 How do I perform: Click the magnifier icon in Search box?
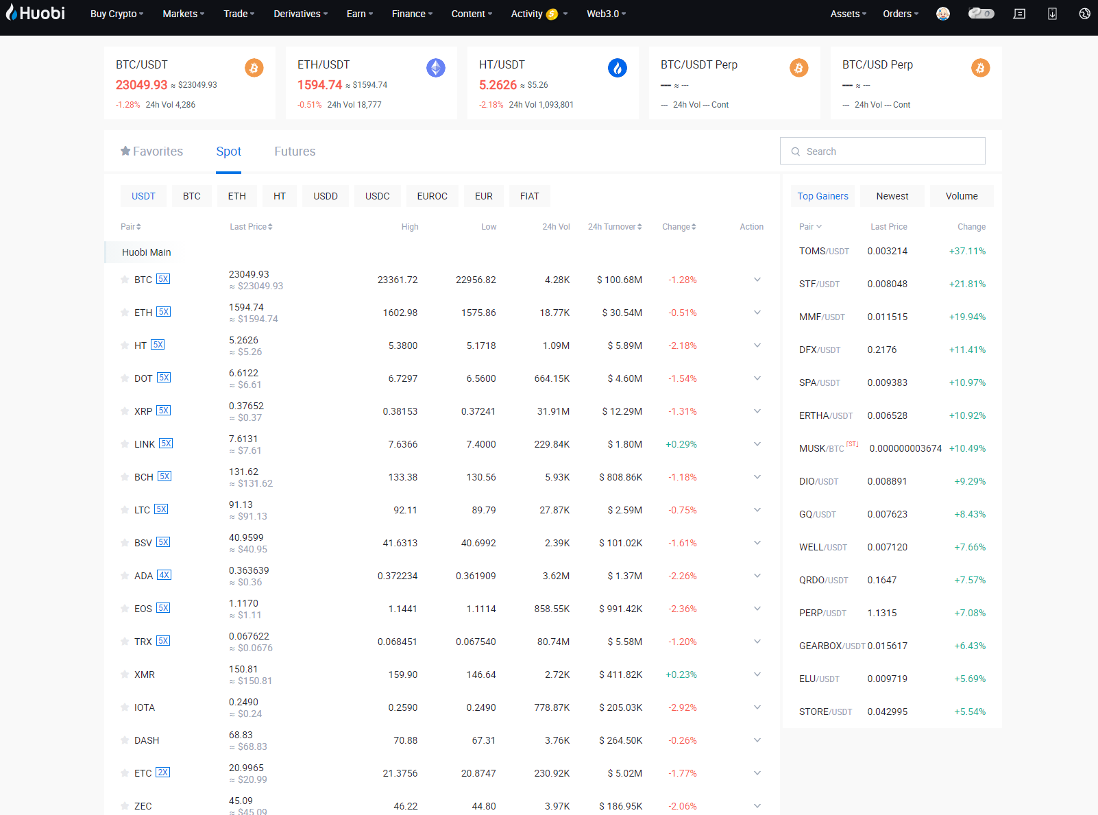(x=796, y=151)
